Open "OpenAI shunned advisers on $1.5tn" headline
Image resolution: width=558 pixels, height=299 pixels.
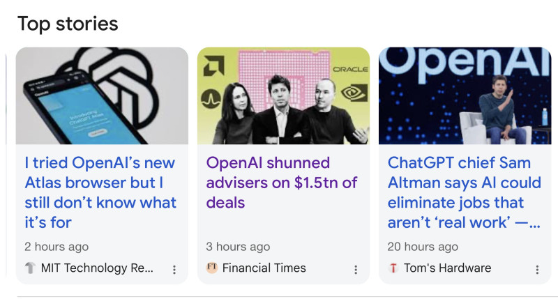[x=282, y=183]
